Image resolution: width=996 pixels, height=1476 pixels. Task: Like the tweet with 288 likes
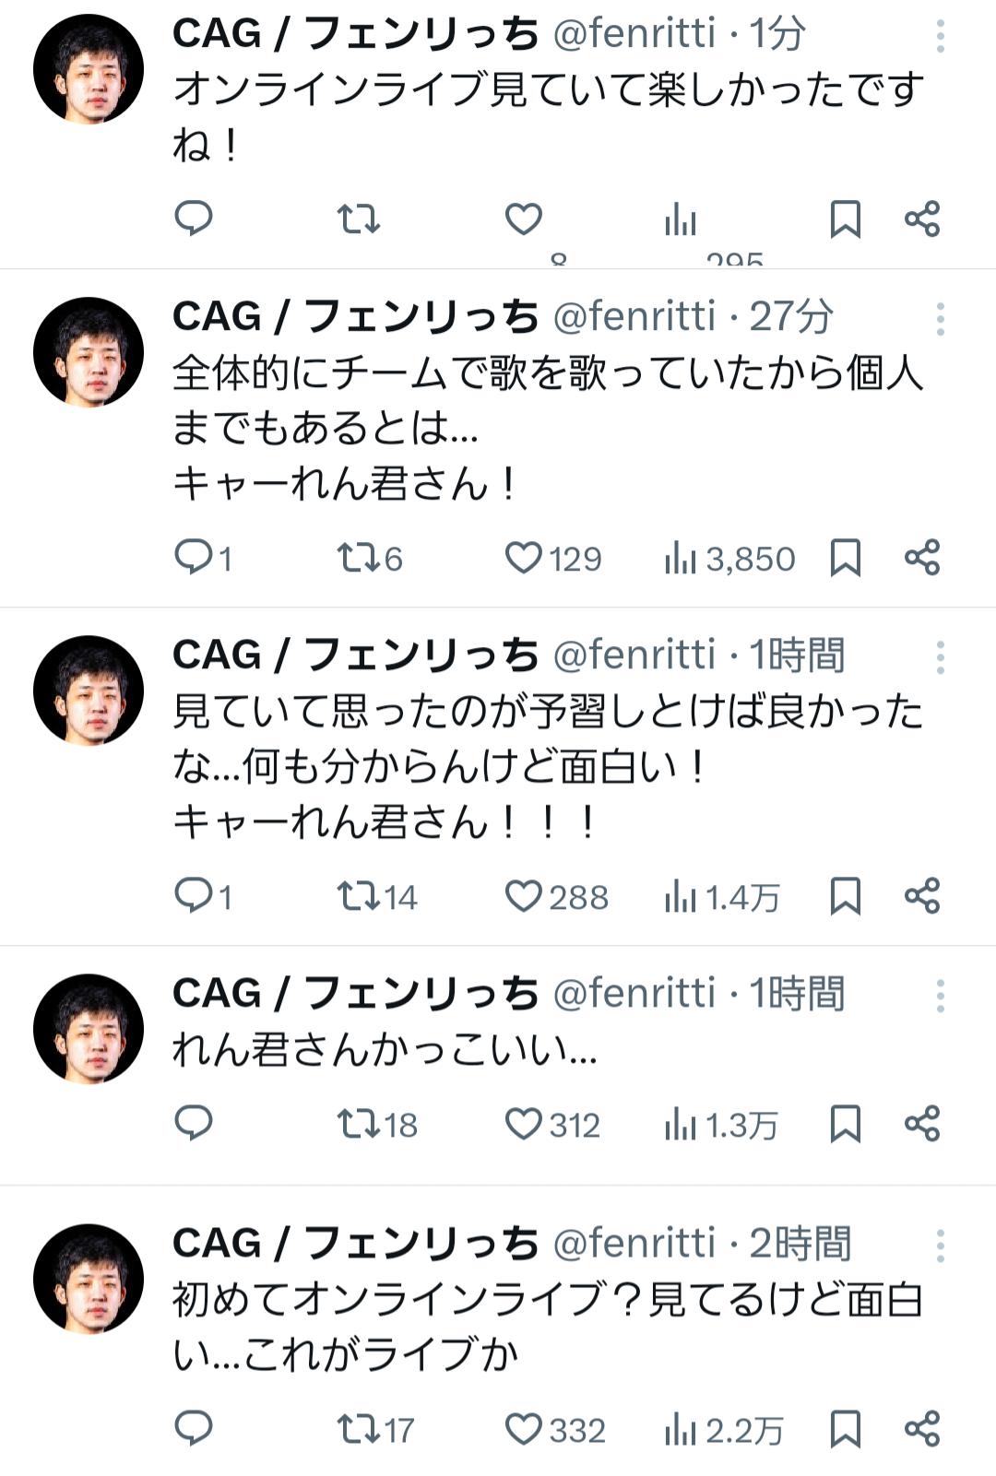coord(523,896)
